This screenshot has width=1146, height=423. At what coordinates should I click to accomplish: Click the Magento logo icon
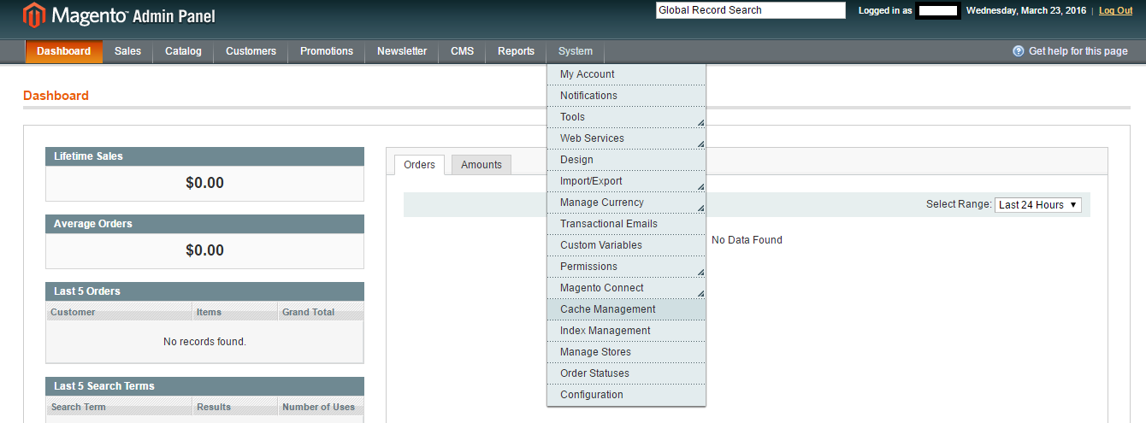pyautogui.click(x=34, y=15)
